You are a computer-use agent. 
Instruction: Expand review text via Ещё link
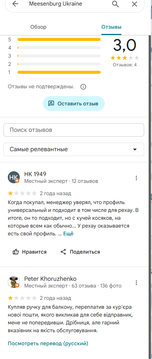[x=68, y=234]
